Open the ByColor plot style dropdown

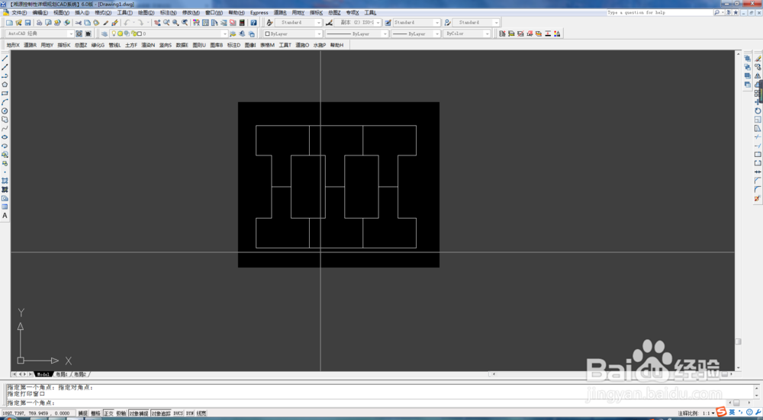coord(467,34)
